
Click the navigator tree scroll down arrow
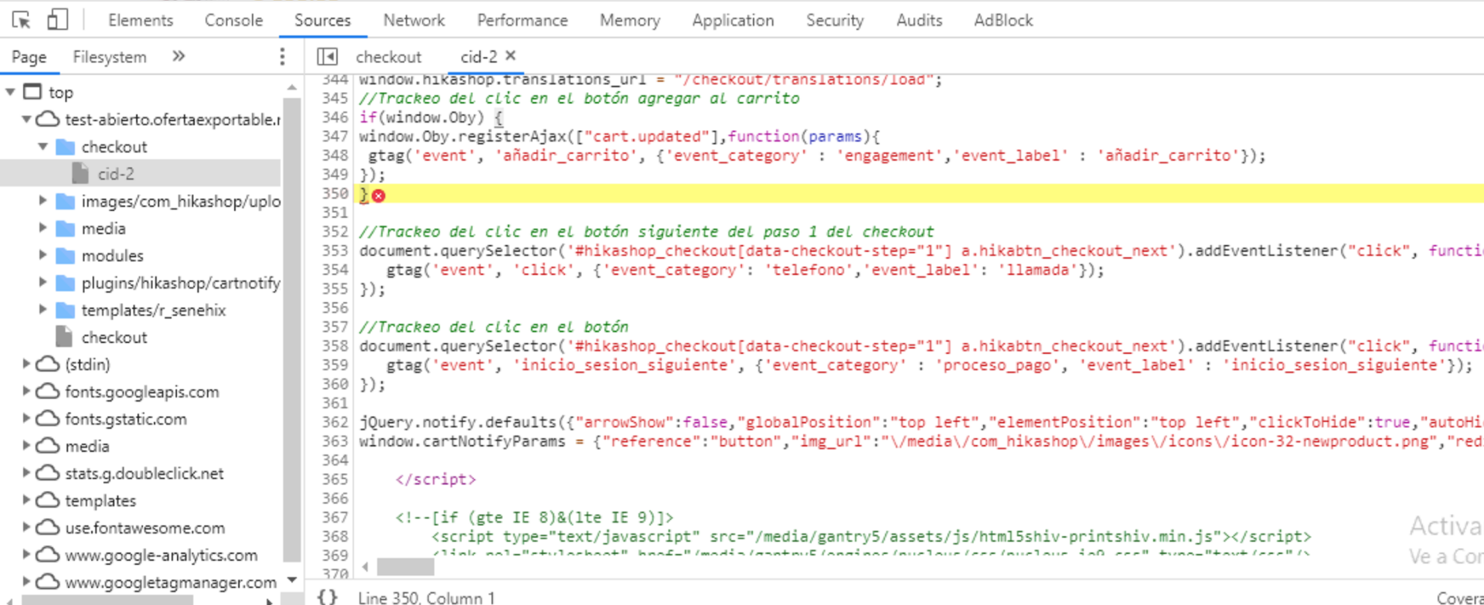tap(292, 580)
